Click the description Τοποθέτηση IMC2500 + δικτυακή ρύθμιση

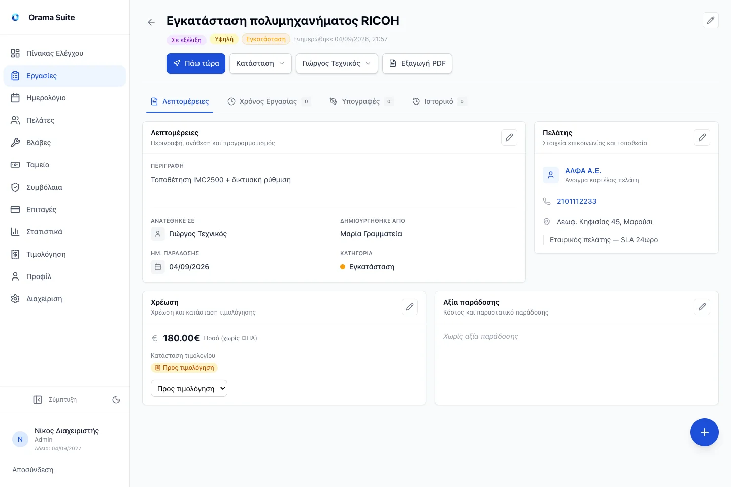click(x=221, y=180)
